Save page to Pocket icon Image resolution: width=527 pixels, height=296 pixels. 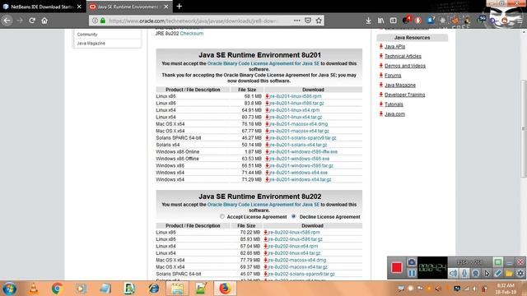[x=307, y=21]
